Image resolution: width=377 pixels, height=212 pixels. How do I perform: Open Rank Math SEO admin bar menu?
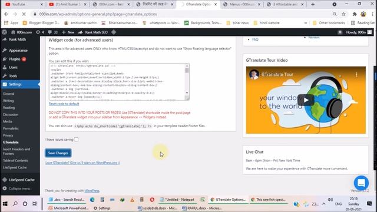click(93, 32)
